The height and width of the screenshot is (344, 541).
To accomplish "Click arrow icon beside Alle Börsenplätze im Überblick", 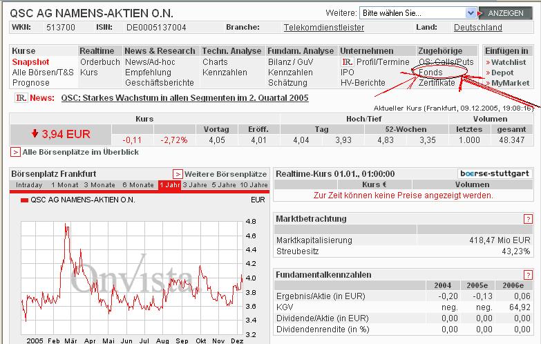I will [15, 152].
